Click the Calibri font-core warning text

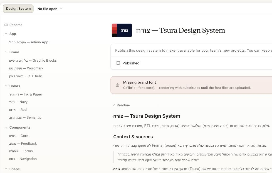pos(187,88)
